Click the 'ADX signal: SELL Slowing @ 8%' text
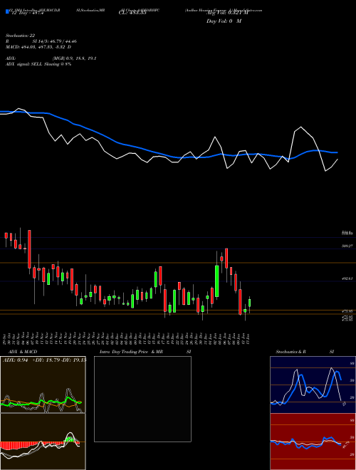 click(x=38, y=64)
